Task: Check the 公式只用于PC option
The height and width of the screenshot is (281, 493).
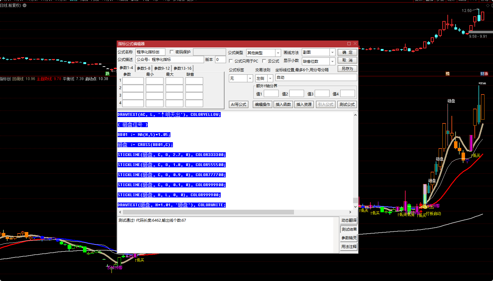Action: pos(231,61)
